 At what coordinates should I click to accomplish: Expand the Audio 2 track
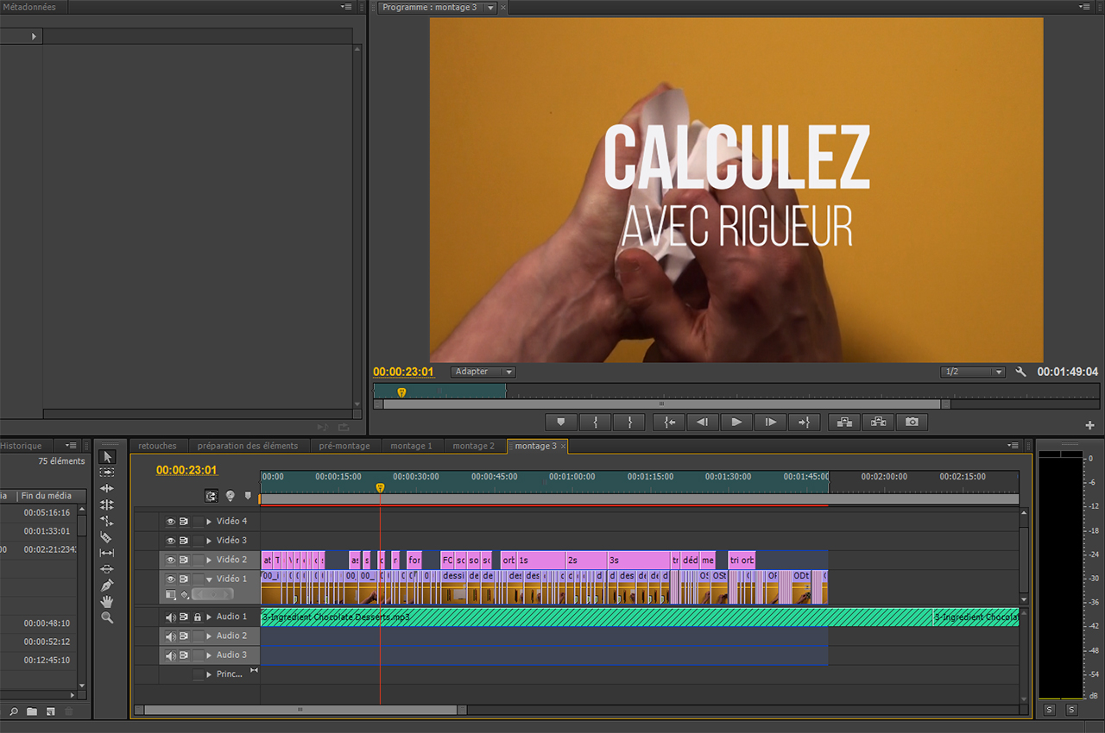click(209, 636)
